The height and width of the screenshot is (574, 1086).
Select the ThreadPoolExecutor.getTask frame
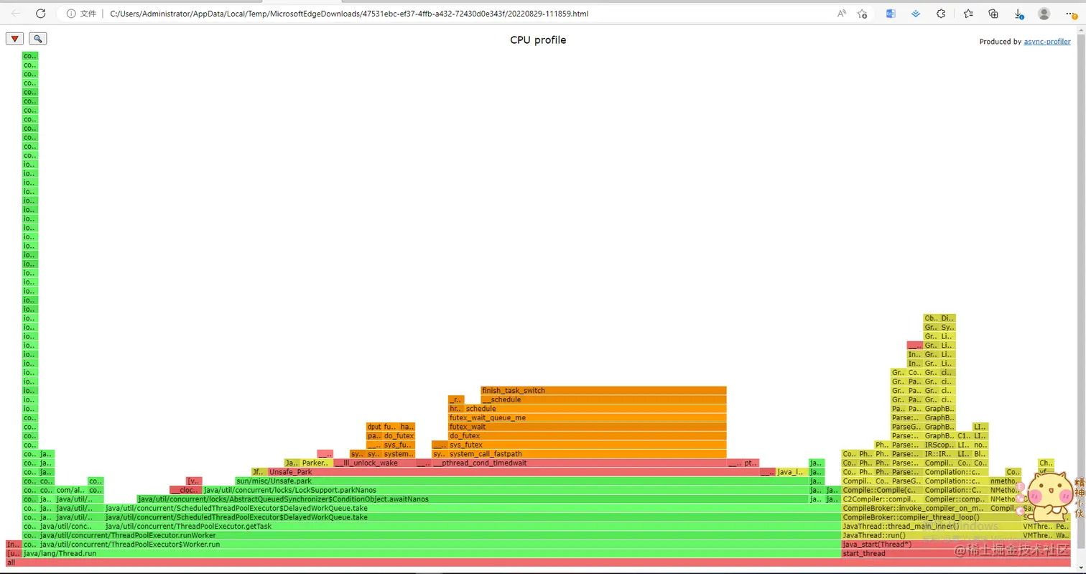[473, 527]
